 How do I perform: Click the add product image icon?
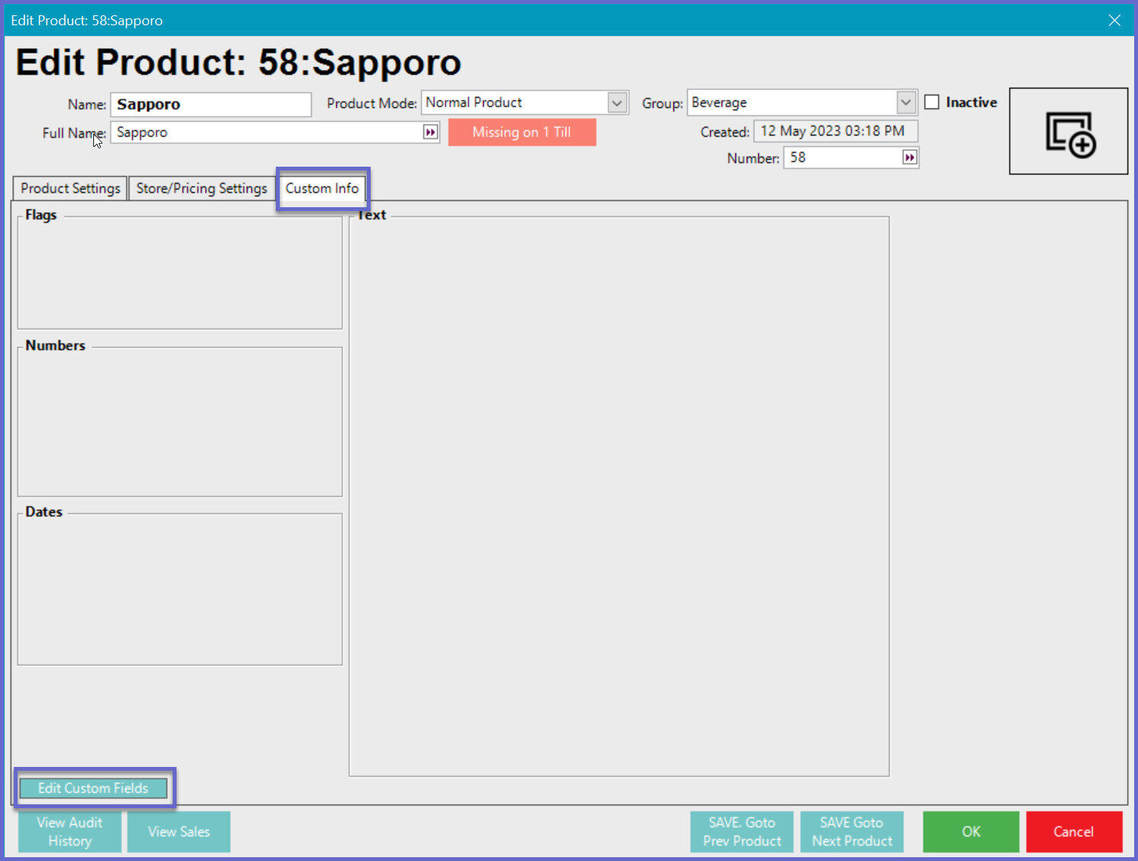1068,132
